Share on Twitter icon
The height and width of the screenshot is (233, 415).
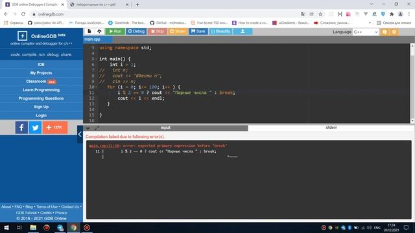pyautogui.click(x=35, y=128)
